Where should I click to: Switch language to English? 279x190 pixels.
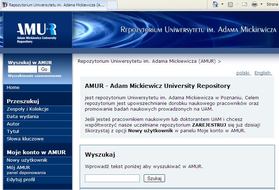(263, 73)
